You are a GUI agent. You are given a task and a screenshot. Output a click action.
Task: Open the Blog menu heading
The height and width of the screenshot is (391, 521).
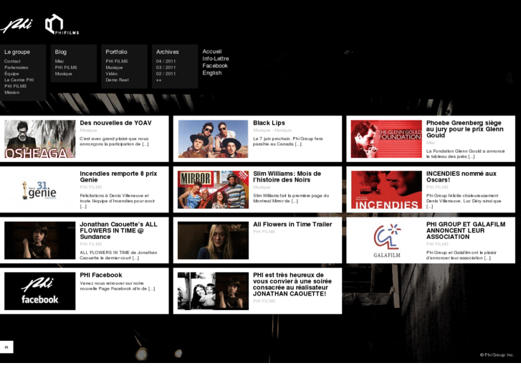(x=60, y=52)
